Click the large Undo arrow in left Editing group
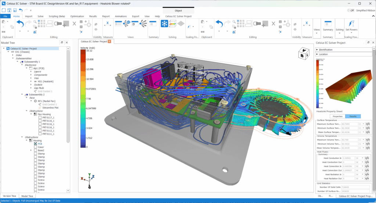 [20, 23]
